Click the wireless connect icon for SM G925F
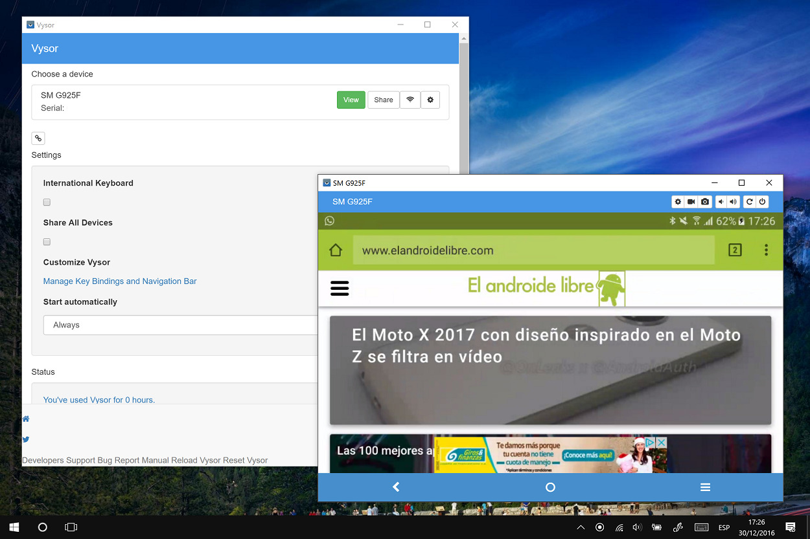Image resolution: width=810 pixels, height=539 pixels. [x=410, y=100]
